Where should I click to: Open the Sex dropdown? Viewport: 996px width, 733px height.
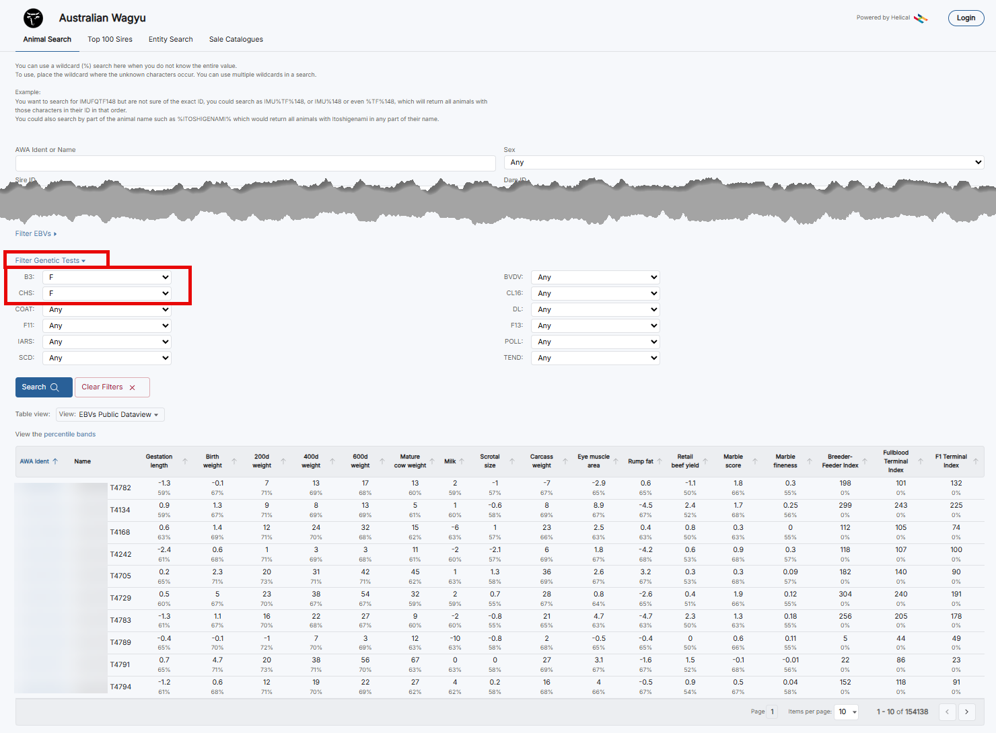(744, 163)
